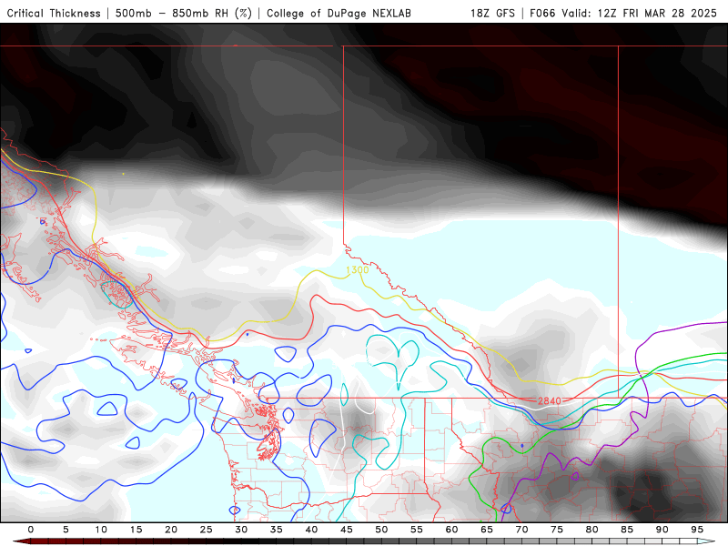Click the 'Critical Thickness' title text
728x546 pixels.
(54, 14)
